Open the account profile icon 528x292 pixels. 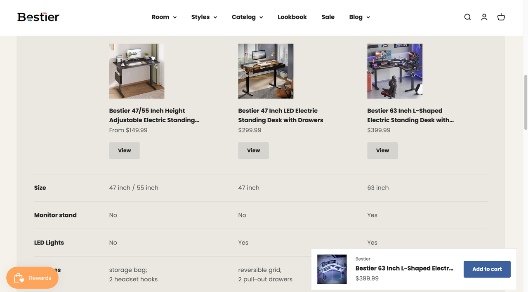(484, 17)
